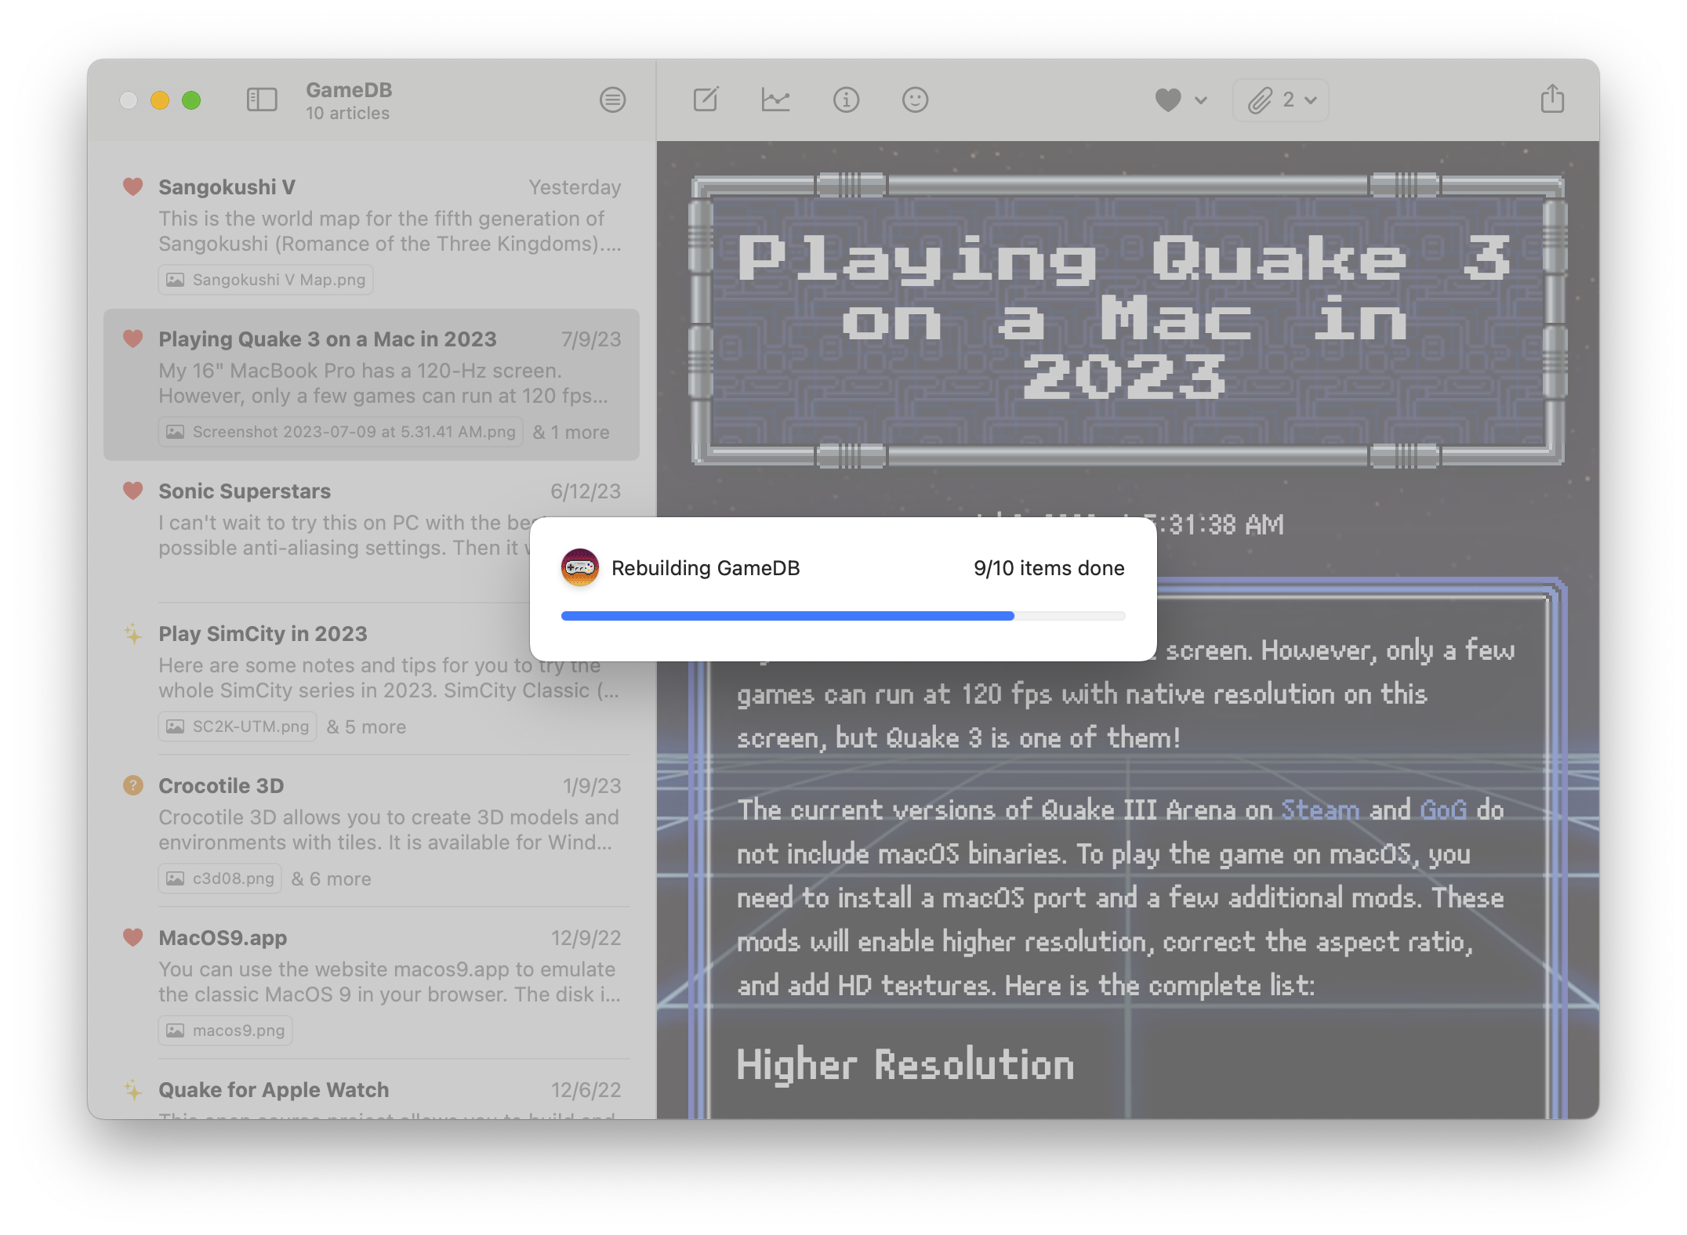Open Sangokushi V Map.png attachment chip
1687x1235 pixels.
[x=266, y=280]
